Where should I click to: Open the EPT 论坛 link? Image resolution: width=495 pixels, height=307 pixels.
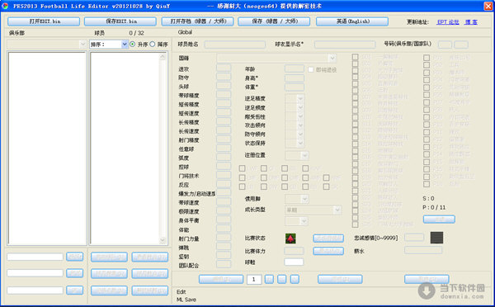click(448, 22)
